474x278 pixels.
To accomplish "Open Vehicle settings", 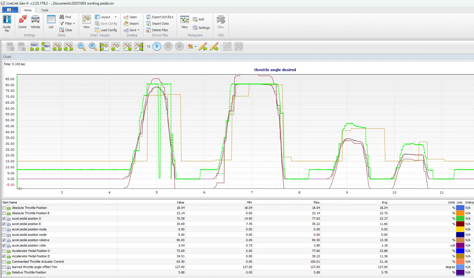I will tap(35, 22).
